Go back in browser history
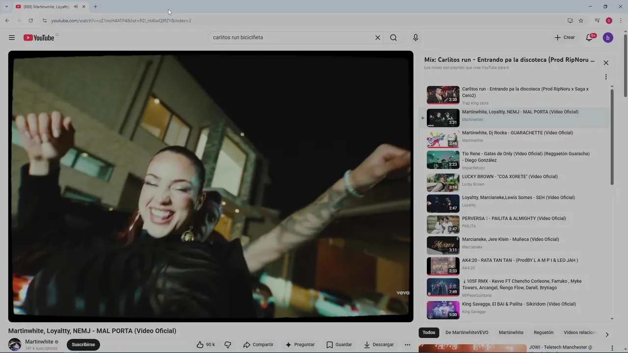This screenshot has height=353, width=628. click(7, 21)
